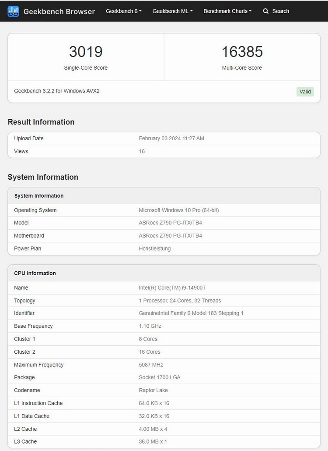Click the Power Plan value Hchstleistung

pos(155,249)
